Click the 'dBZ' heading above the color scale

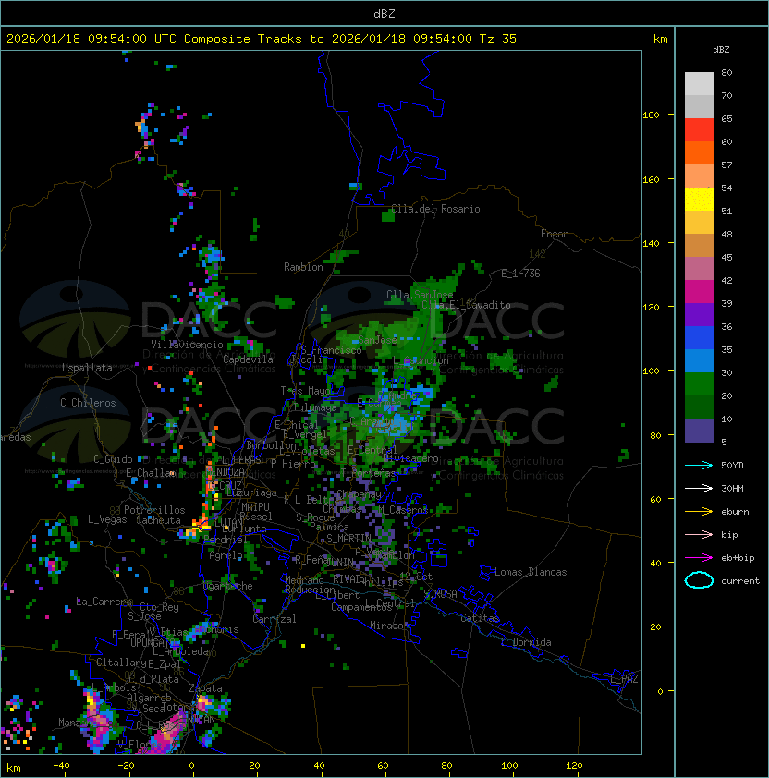tap(721, 50)
